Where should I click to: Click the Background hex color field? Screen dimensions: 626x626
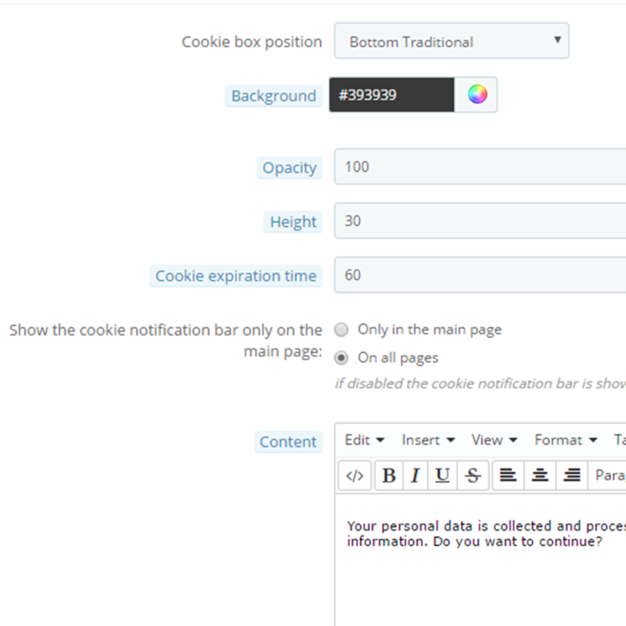tap(391, 95)
